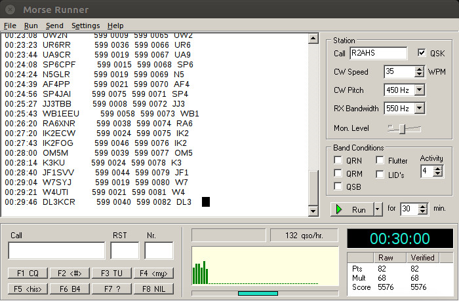This screenshot has width=459, height=301.
Task: Click the Morse Runner title bar icon
Action: click(10, 10)
